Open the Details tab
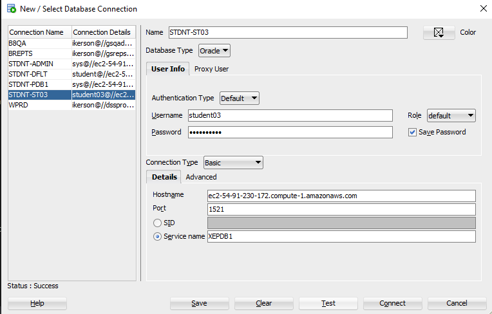This screenshot has width=492, height=314. [x=164, y=177]
